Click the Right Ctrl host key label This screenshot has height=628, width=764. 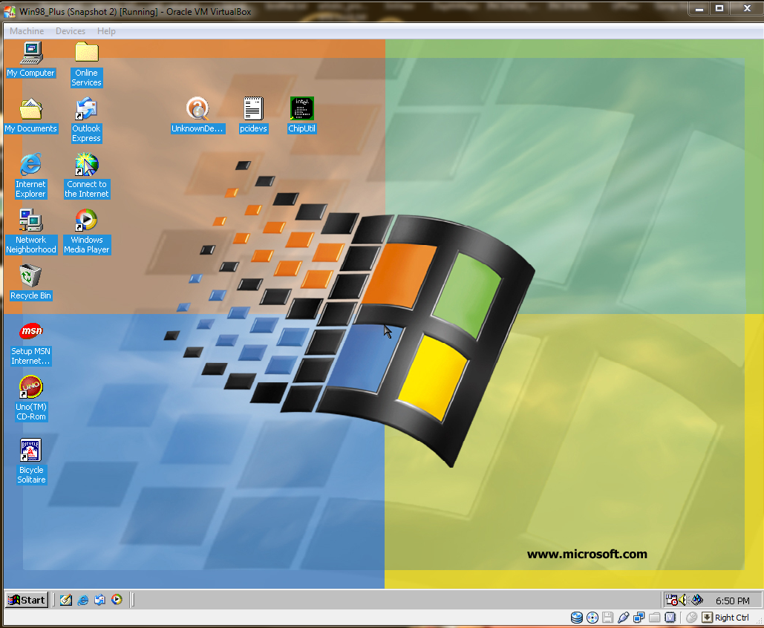click(x=732, y=618)
